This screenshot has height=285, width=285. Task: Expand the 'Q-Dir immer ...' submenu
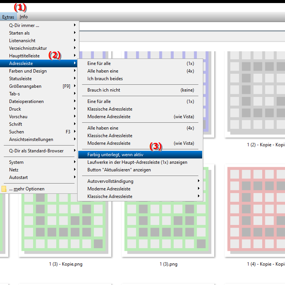tap(39, 25)
